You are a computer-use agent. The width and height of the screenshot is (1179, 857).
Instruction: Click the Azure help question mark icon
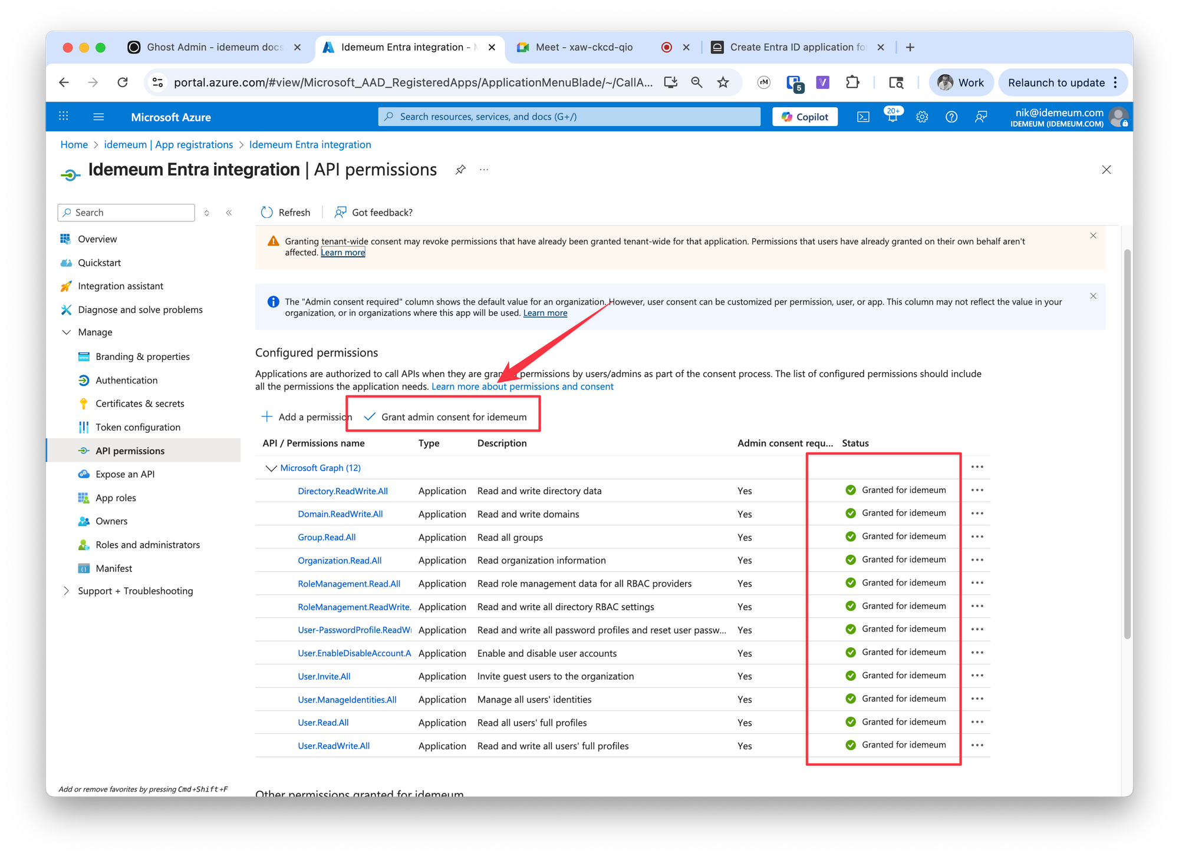[951, 117]
